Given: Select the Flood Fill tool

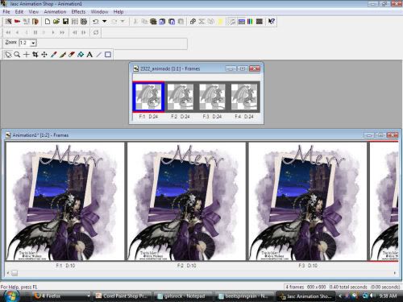Looking at the screenshot, I should (81, 55).
